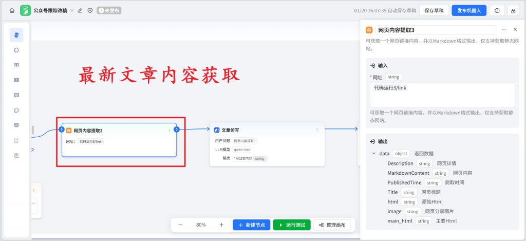Click the blue AI icon on the 文章仿写 node
The height and width of the screenshot is (241, 526).
click(x=217, y=130)
